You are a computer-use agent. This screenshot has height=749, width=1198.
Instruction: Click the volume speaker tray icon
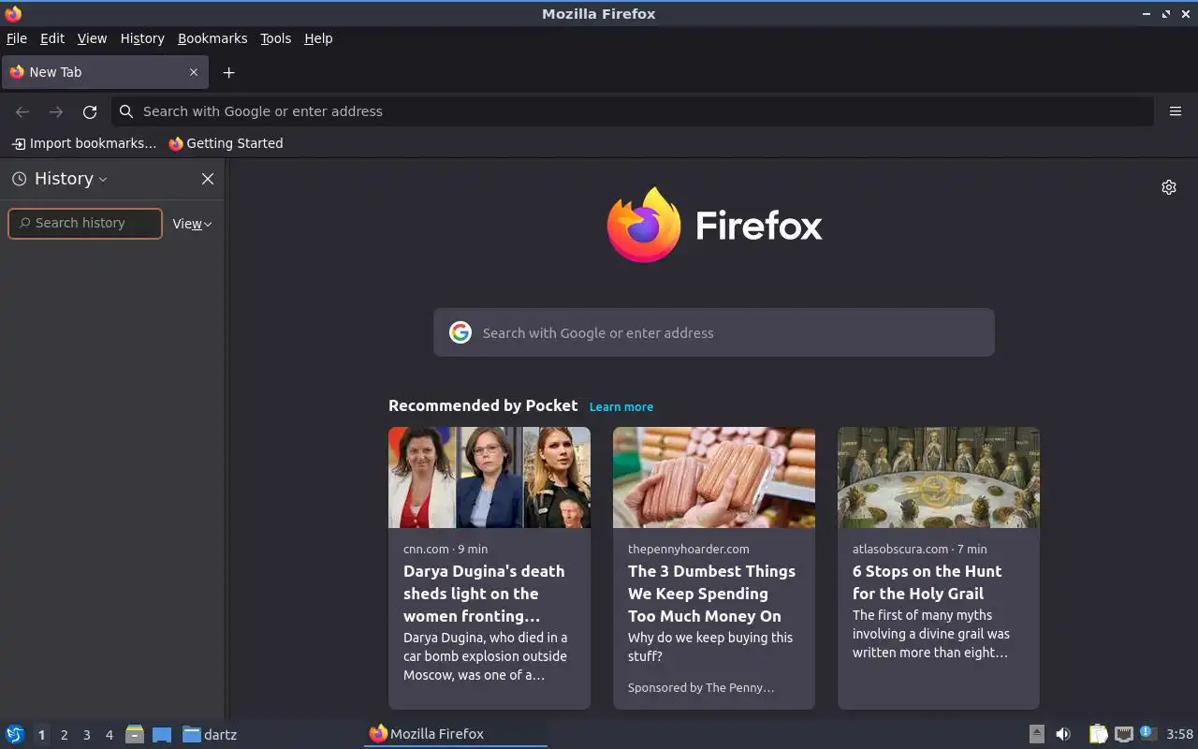[1063, 734]
